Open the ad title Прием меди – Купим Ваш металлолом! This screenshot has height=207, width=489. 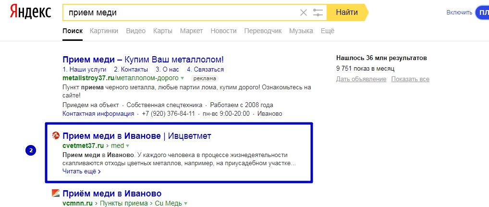143,60
